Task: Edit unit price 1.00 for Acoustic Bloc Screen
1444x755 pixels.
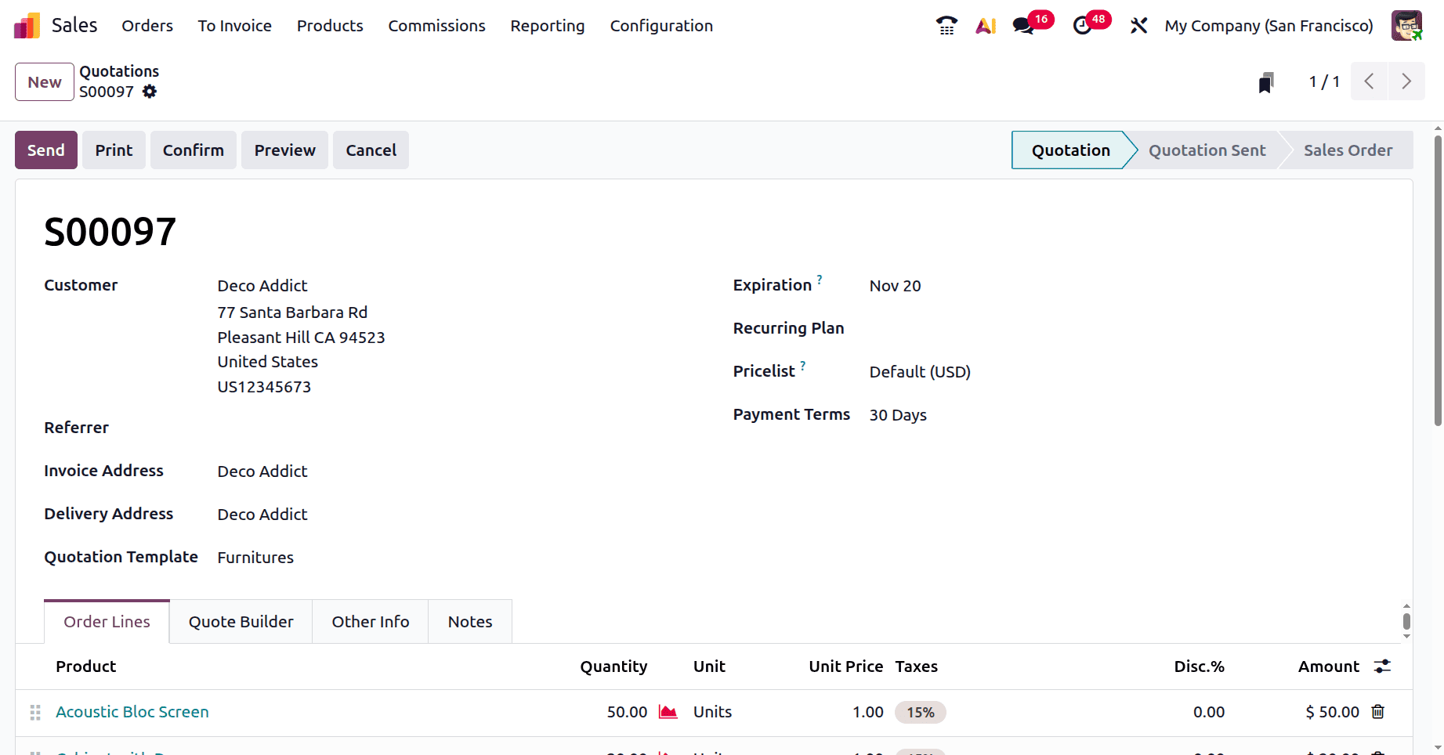Action: click(868, 712)
